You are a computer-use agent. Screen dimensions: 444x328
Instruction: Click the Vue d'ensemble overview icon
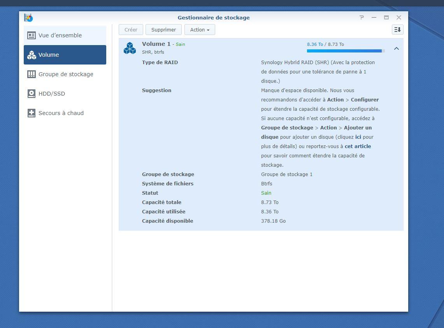click(32, 35)
